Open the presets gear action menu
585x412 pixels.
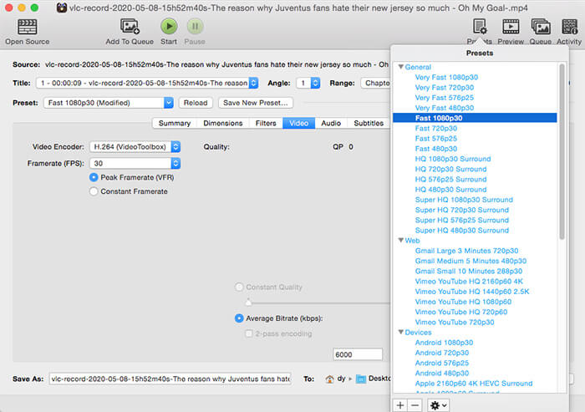click(439, 405)
